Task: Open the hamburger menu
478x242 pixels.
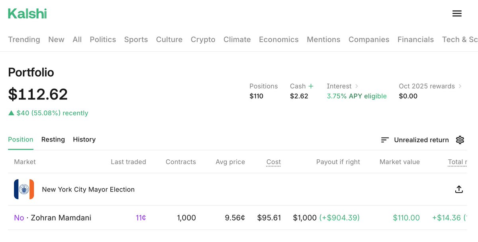Action: pyautogui.click(x=457, y=14)
